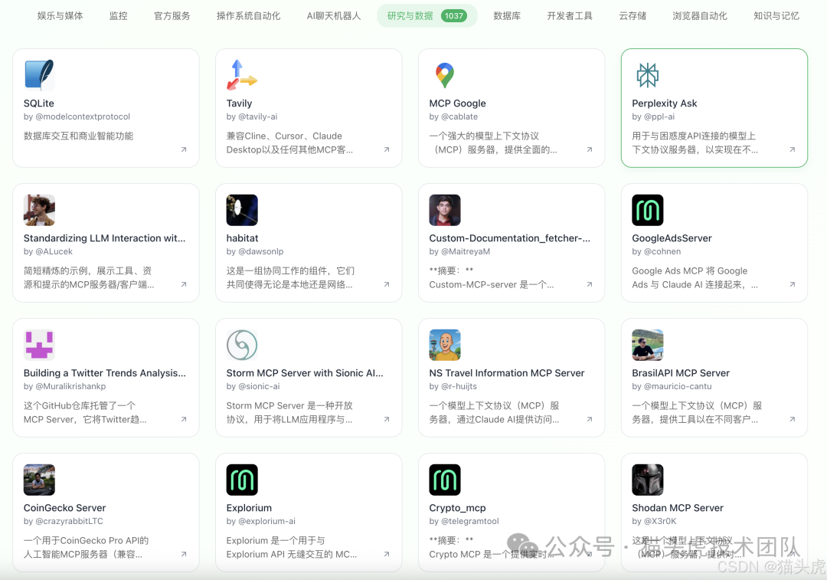Click the Custom-Documentation_fetcher avatar

(445, 210)
